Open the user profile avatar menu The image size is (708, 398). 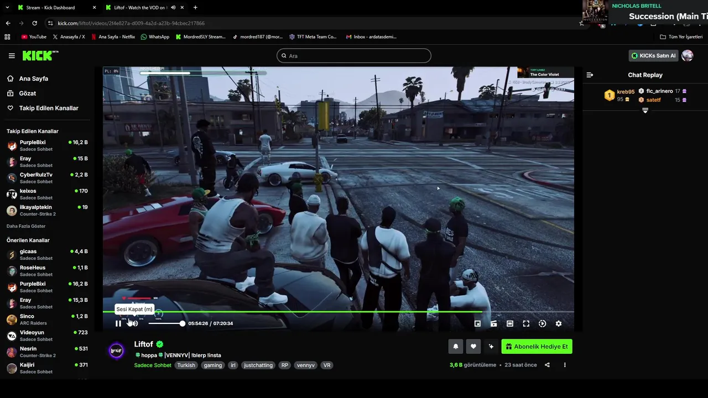pos(688,56)
